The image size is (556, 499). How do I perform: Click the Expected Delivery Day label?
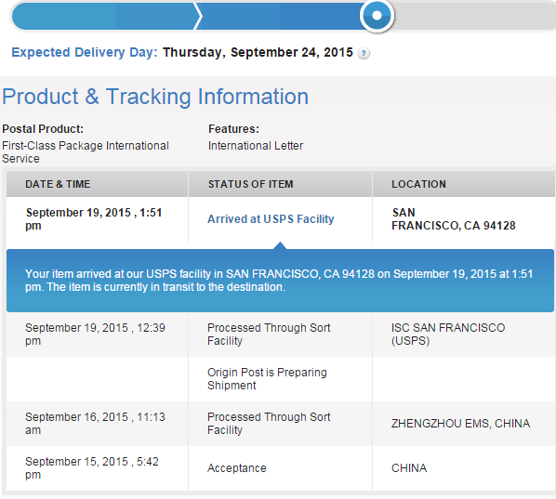pos(85,52)
